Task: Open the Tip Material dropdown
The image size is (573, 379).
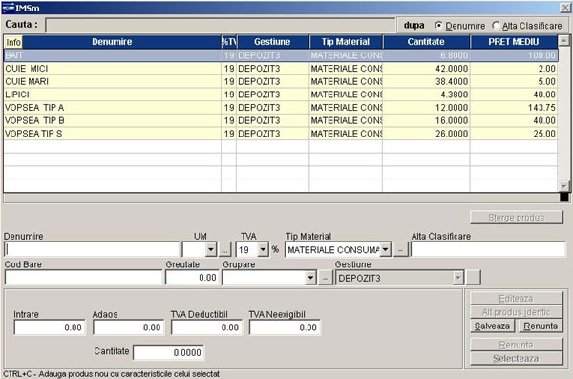Action: point(385,250)
